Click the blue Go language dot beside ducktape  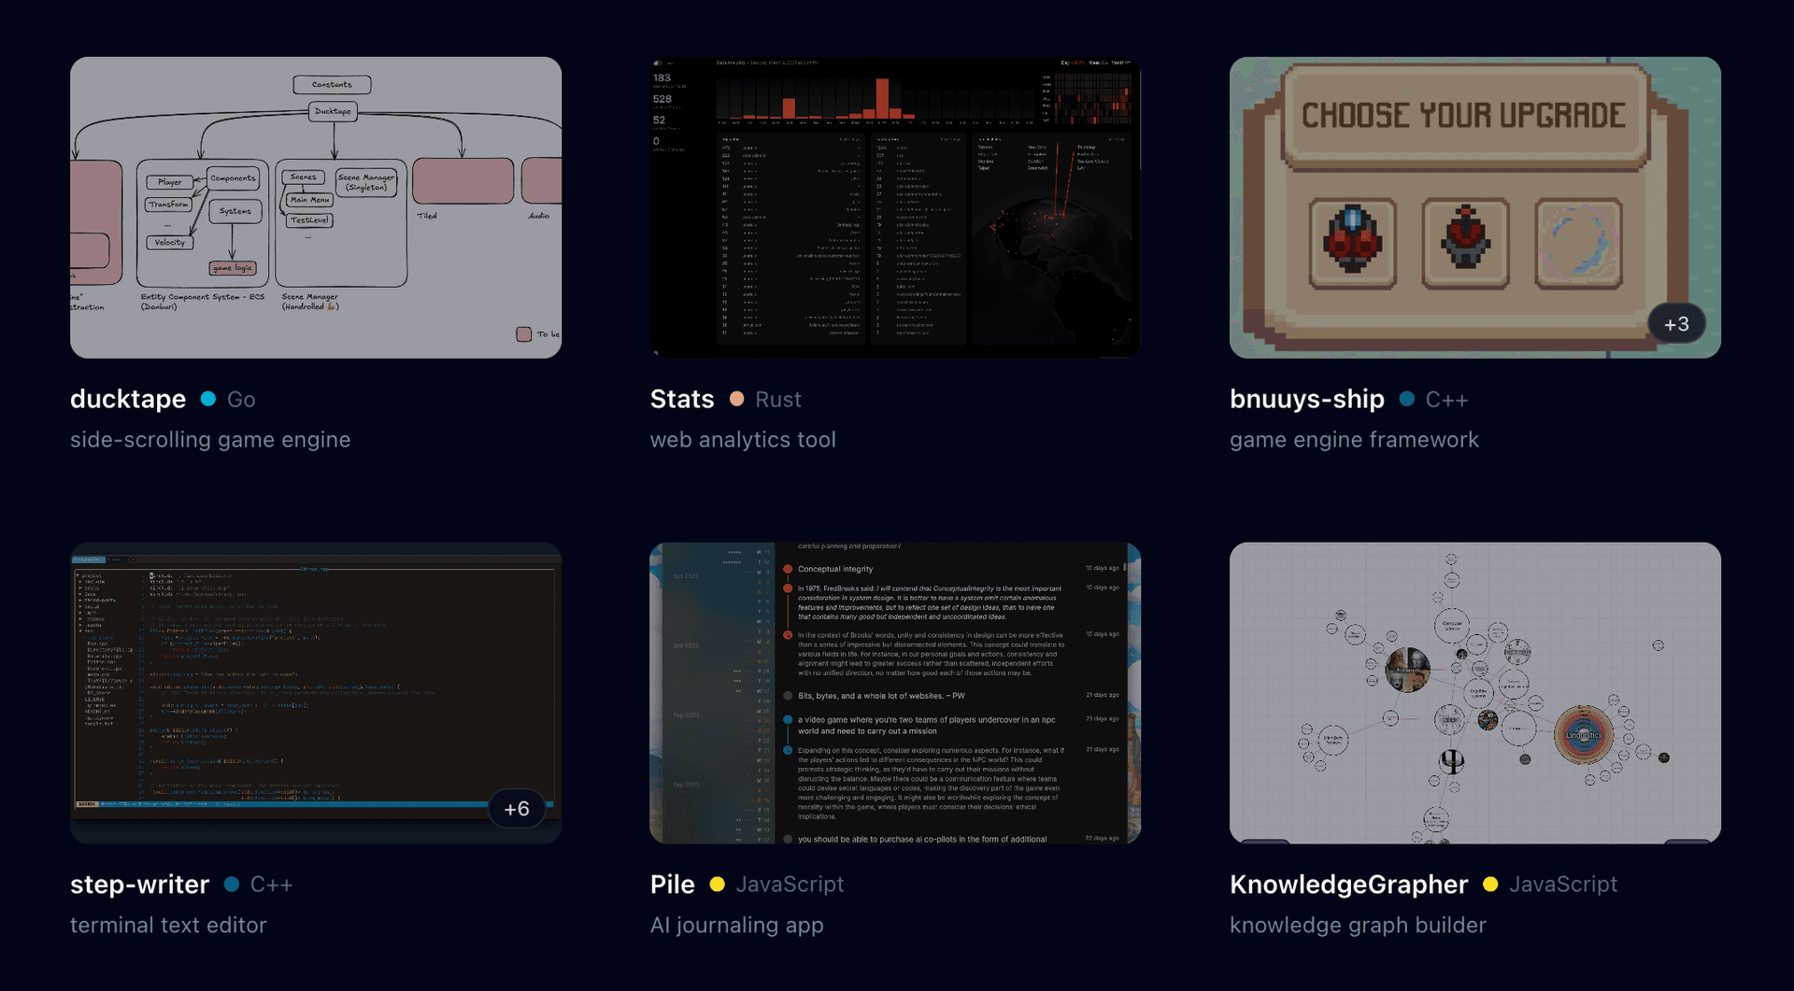[x=207, y=399]
